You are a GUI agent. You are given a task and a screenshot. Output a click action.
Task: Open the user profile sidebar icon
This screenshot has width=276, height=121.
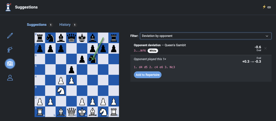10,78
